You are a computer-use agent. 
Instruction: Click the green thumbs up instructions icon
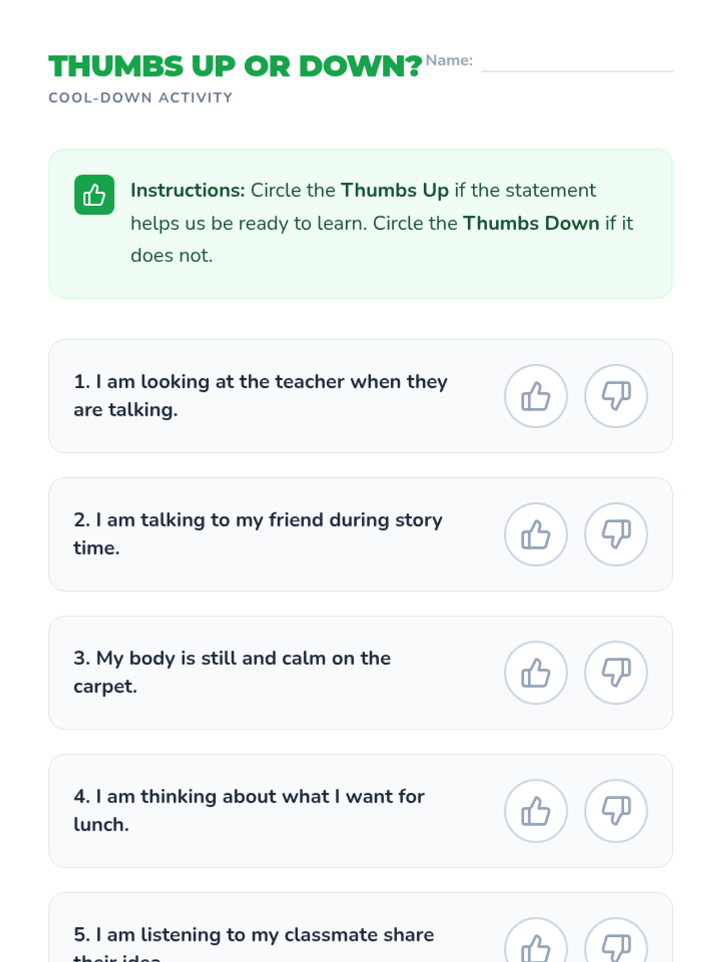coord(94,195)
